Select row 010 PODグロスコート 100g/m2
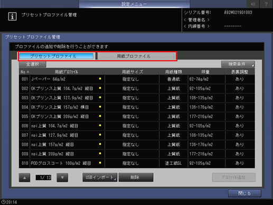The image size is (273, 205). [x=137, y=163]
